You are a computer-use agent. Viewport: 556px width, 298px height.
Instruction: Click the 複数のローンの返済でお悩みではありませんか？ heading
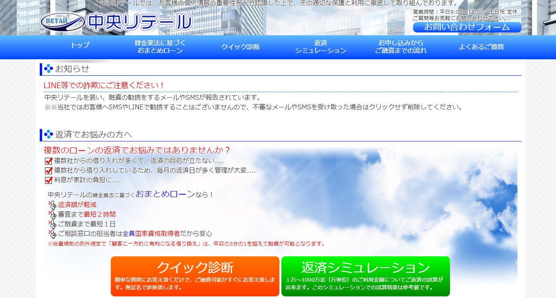pyautogui.click(x=138, y=150)
